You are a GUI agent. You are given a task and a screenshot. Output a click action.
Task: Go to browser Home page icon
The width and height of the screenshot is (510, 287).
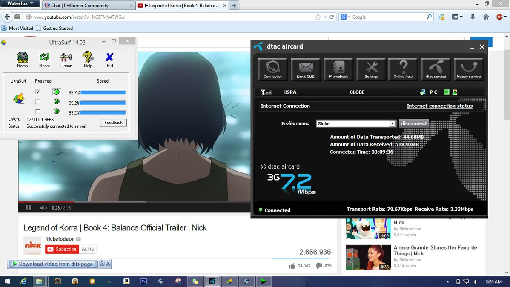point(486,17)
